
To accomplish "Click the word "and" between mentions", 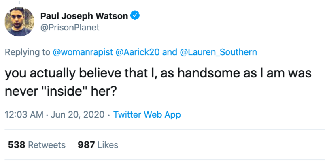I will 169,52.
